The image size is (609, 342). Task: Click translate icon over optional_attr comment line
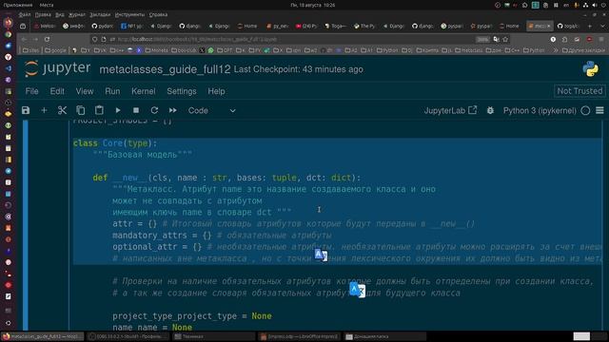pos(321,255)
